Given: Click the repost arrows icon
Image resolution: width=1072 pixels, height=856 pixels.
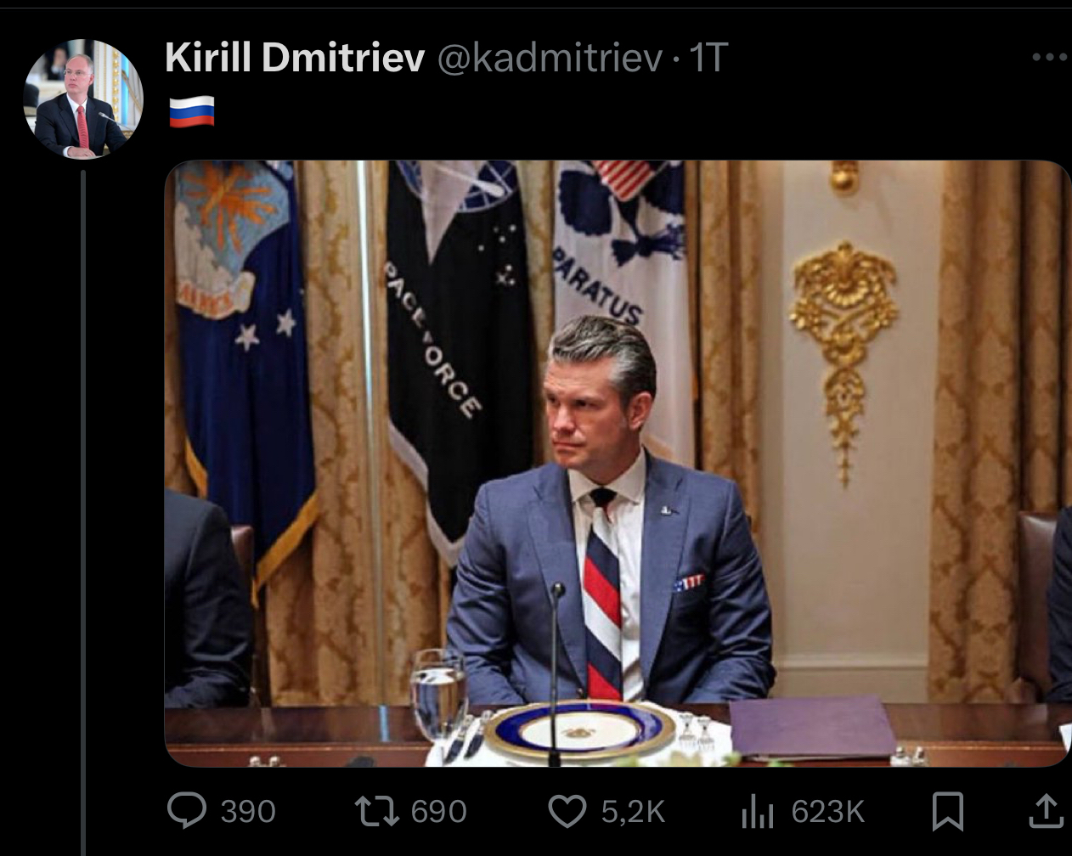Looking at the screenshot, I should [x=376, y=809].
